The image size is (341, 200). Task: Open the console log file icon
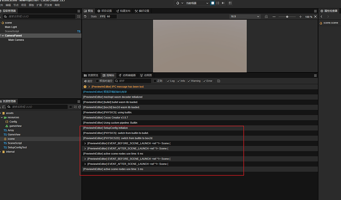pos(218,81)
